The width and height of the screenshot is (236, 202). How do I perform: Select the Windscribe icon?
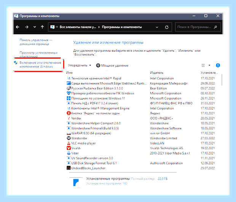point(69,138)
